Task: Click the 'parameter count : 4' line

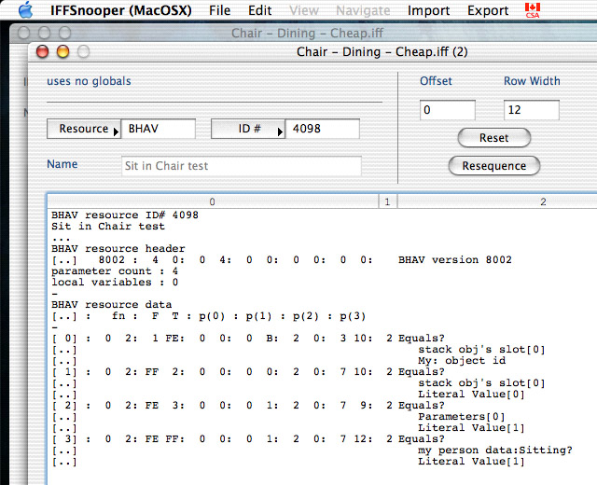Action: [x=115, y=271]
